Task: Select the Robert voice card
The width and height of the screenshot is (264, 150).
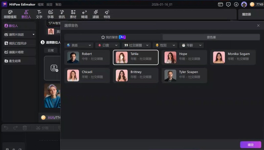Action: (x=87, y=57)
